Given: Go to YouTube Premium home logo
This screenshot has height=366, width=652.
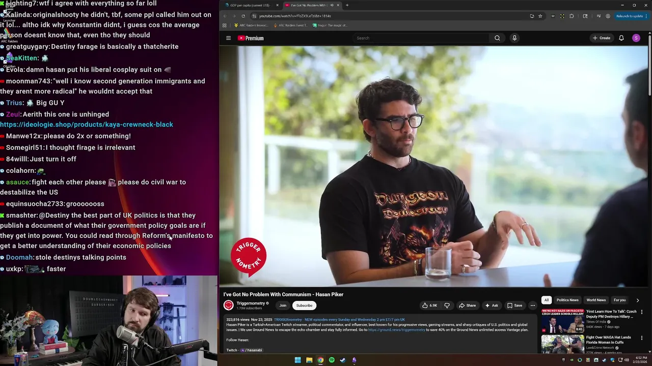Looking at the screenshot, I should click(251, 38).
